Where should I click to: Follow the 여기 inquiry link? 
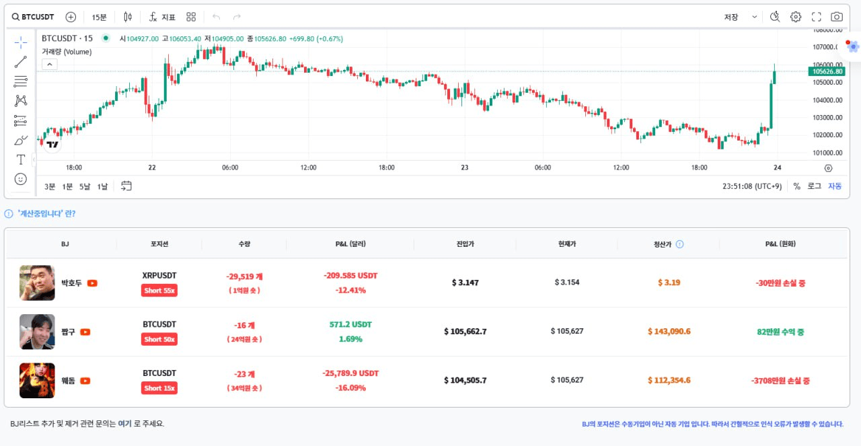point(124,424)
